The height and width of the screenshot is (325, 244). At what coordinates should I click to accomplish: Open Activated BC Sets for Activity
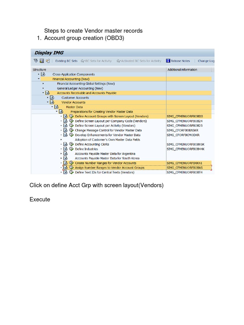(139, 61)
